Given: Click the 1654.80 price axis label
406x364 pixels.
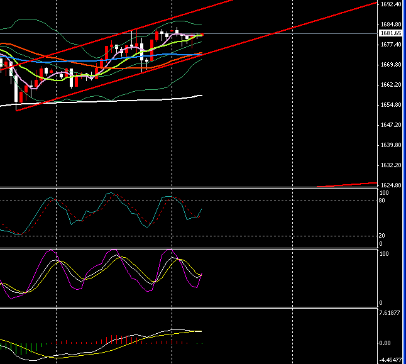Looking at the screenshot, I should (x=390, y=105).
